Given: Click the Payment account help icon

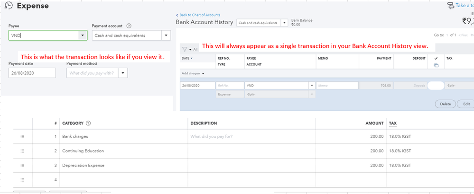Looking at the screenshot, I should [x=129, y=26].
